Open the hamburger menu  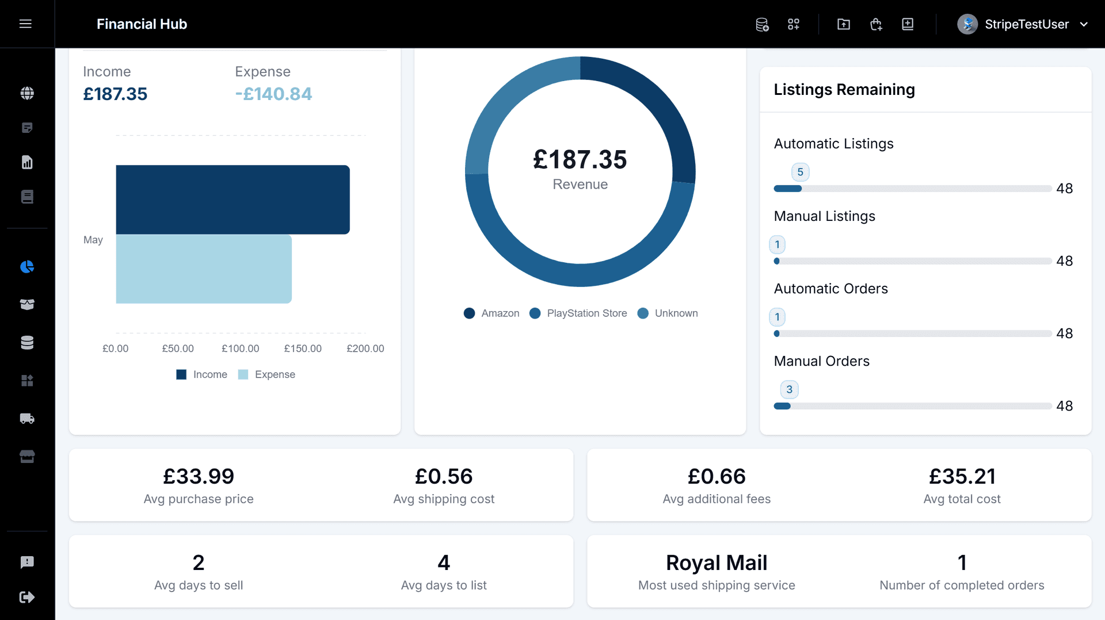click(25, 24)
